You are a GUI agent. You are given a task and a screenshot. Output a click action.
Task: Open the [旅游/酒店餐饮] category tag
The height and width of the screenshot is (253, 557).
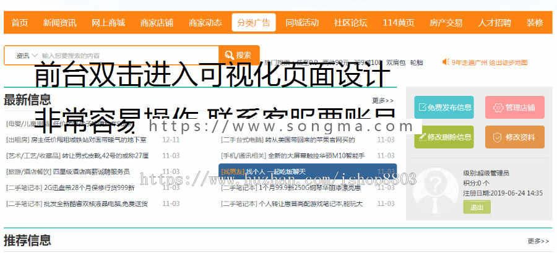(x=28, y=172)
